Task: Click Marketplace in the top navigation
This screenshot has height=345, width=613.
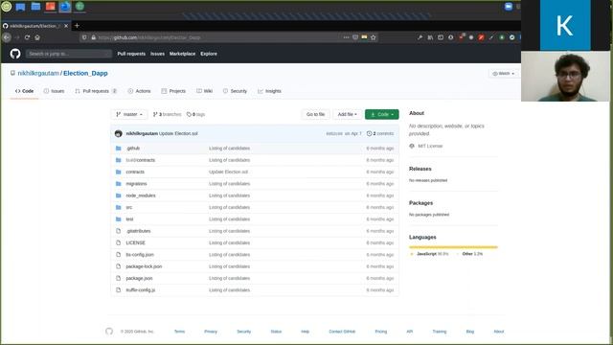Action: pos(182,54)
